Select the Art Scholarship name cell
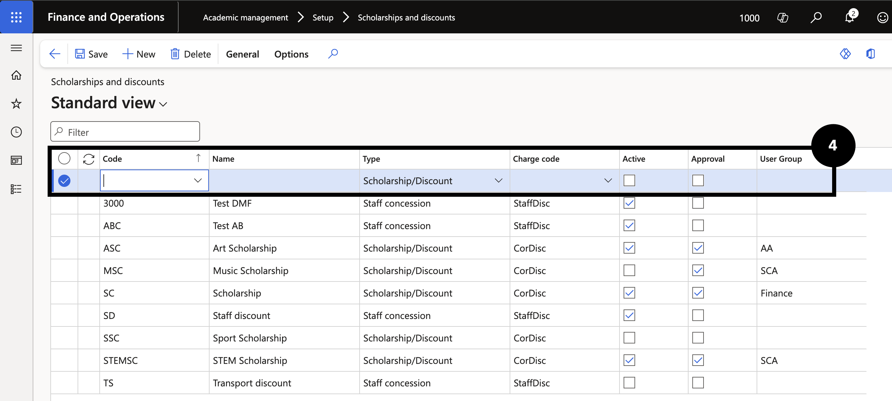Image resolution: width=892 pixels, height=401 pixels. (284, 248)
